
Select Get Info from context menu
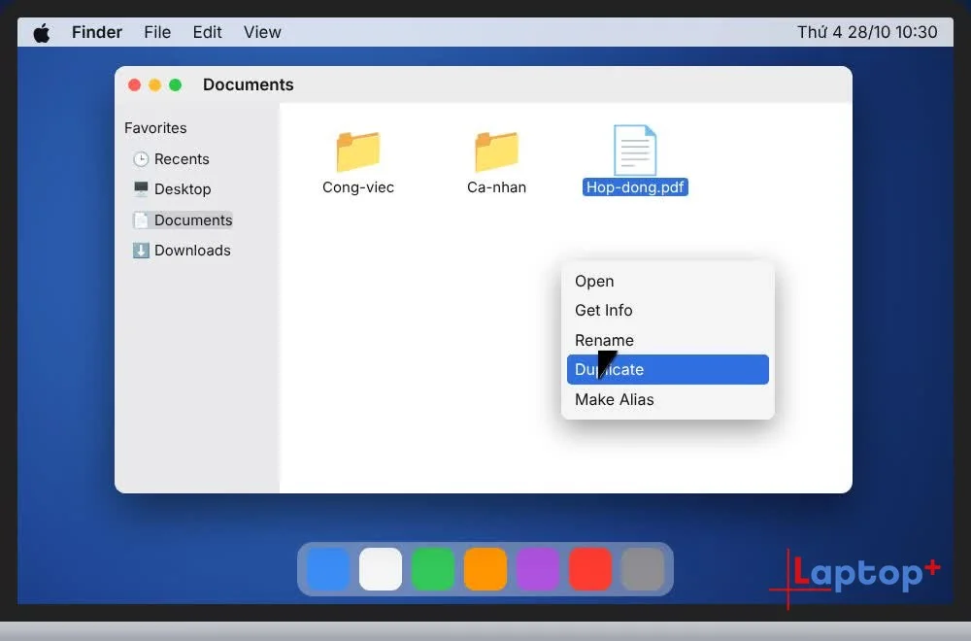[x=668, y=310]
